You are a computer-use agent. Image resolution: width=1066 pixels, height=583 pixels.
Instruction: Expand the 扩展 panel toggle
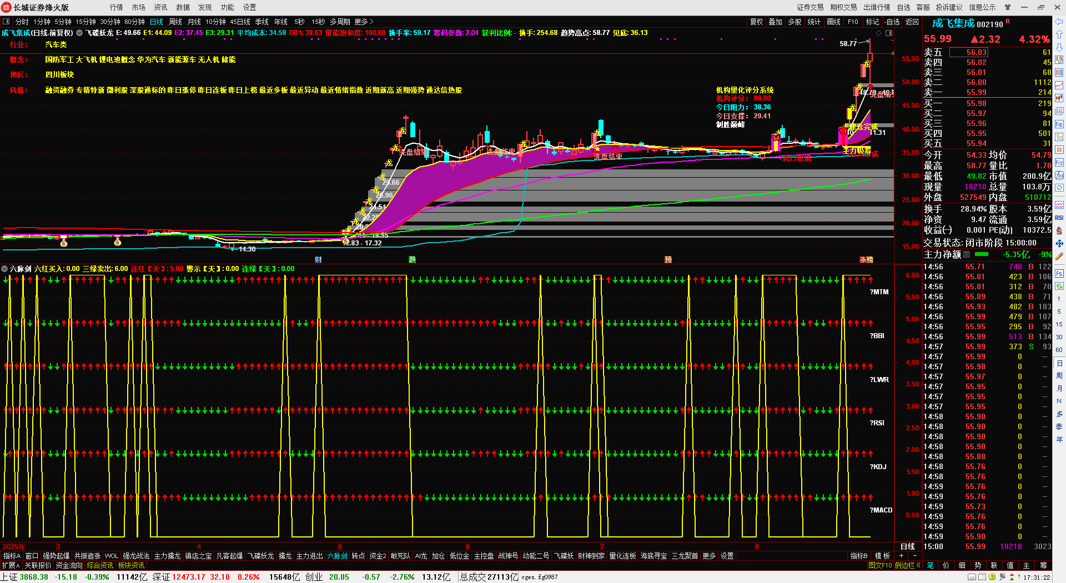[x=11, y=565]
